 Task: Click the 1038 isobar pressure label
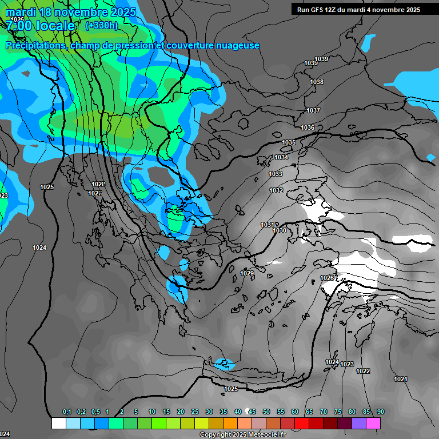tap(317, 82)
